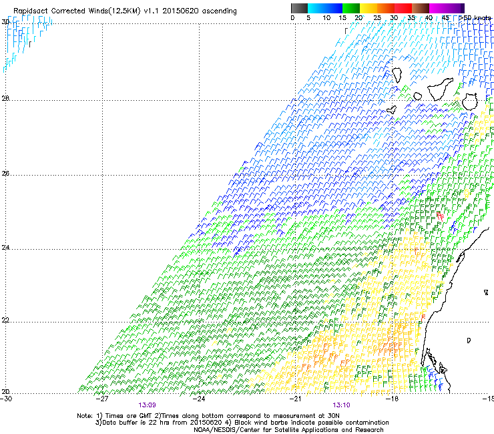Click the round Gran Canaria island outline
494x434 pixels.
[470, 101]
